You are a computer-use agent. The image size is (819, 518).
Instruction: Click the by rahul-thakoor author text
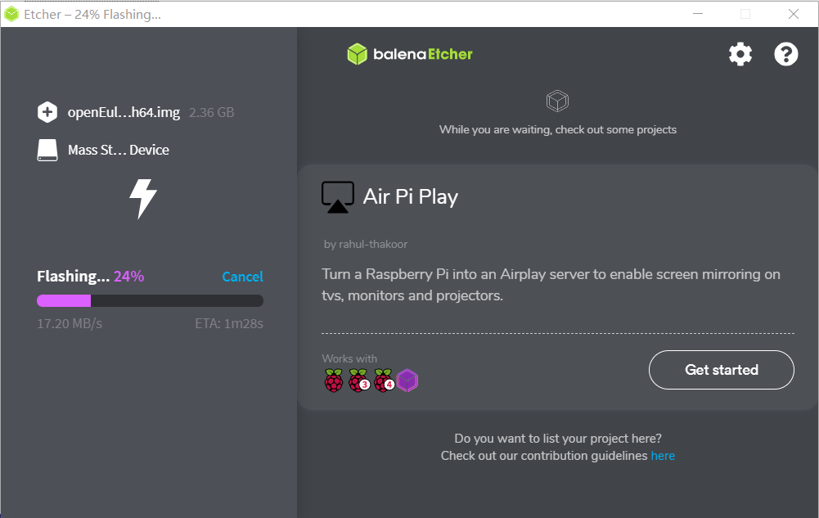tap(366, 244)
